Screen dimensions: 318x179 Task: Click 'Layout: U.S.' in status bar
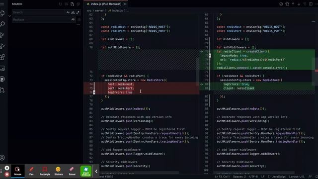pyautogui.click(x=297, y=177)
